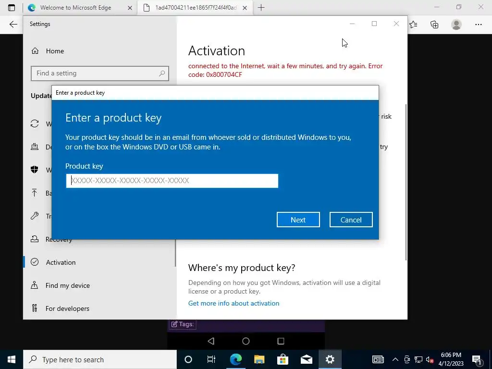
Task: Click the Windows Security shield icon
Action: coord(35,170)
